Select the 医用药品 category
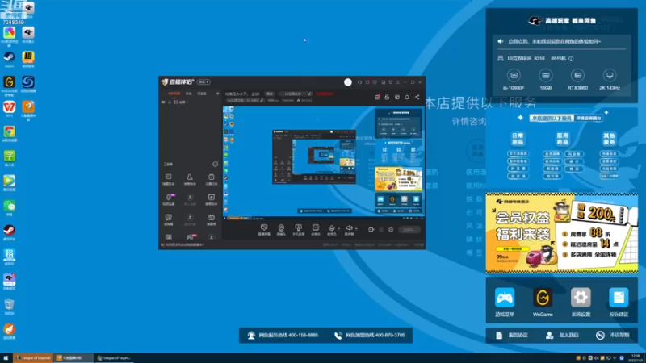 (x=562, y=139)
